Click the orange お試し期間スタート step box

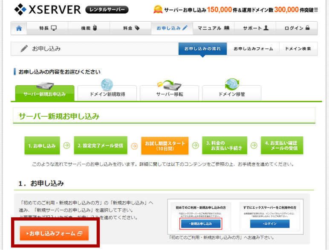click(164, 146)
